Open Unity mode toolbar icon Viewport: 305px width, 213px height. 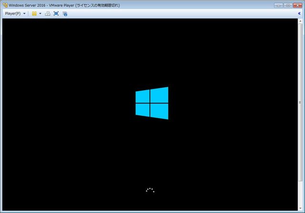point(65,14)
